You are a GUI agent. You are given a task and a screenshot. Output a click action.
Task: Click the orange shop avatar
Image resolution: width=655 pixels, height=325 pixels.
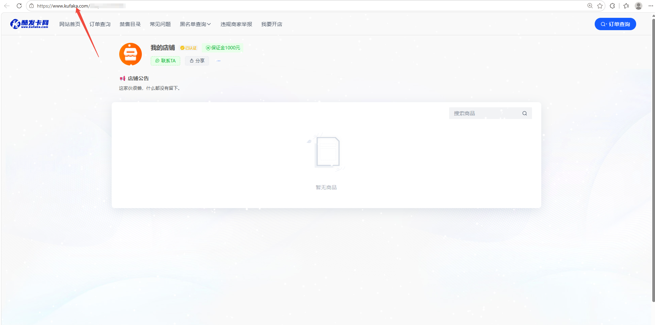click(131, 54)
